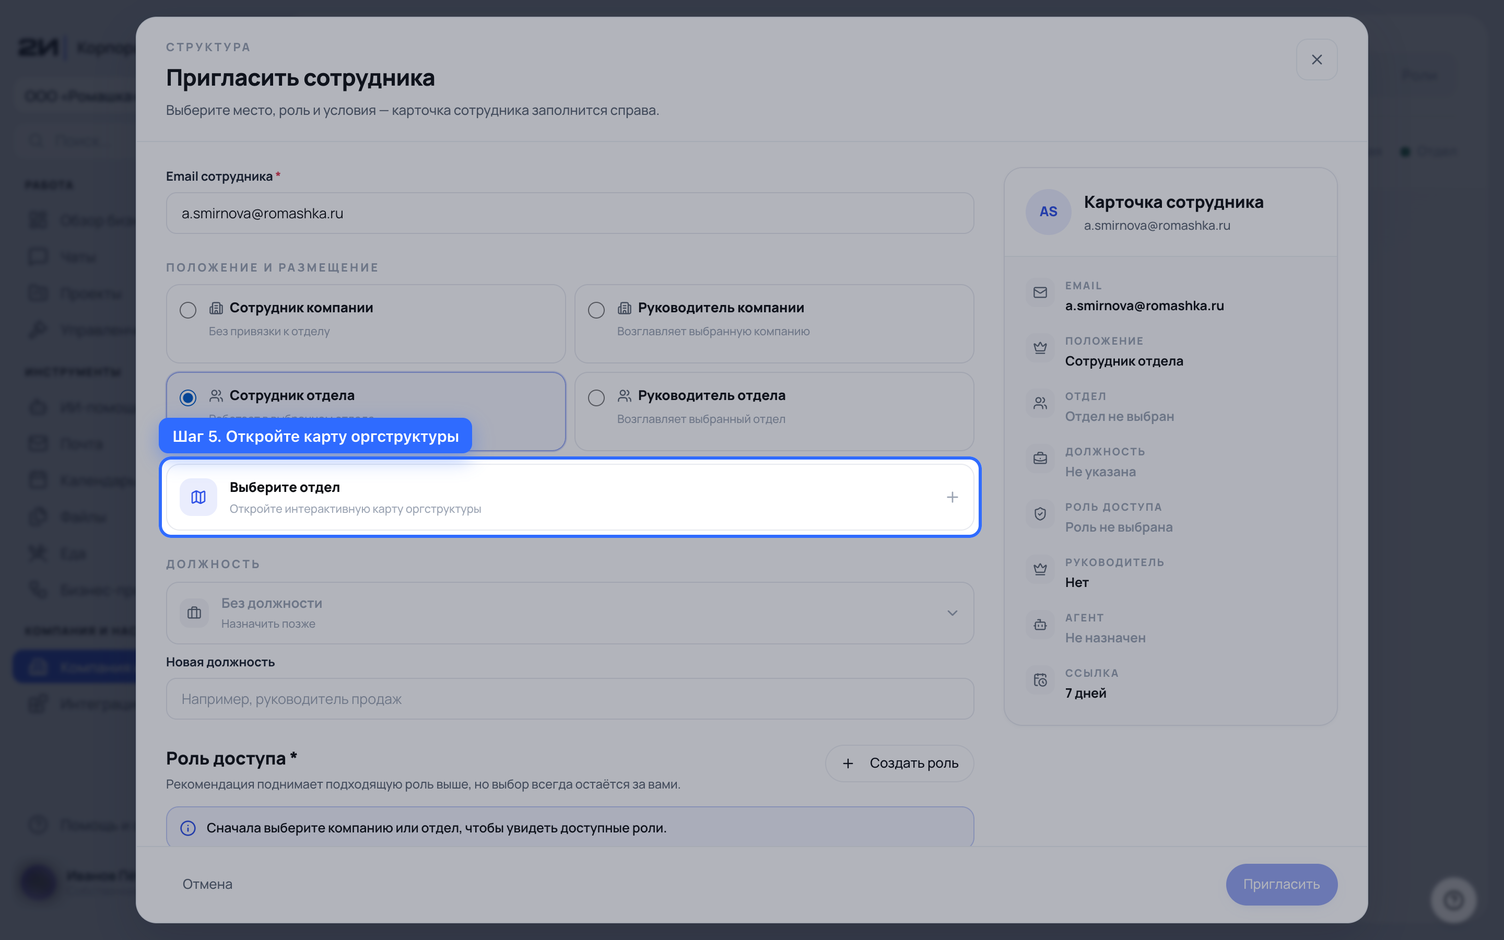Click the crown icon beside РУКОВОДИТЕЛЬ

(1040, 569)
